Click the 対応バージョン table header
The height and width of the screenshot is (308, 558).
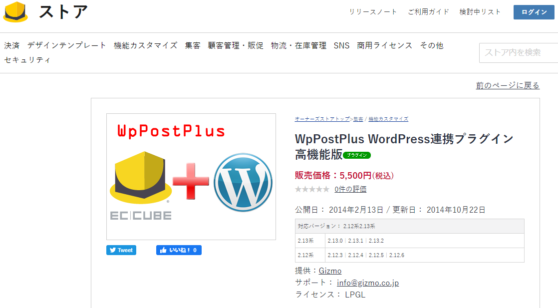click(410, 226)
